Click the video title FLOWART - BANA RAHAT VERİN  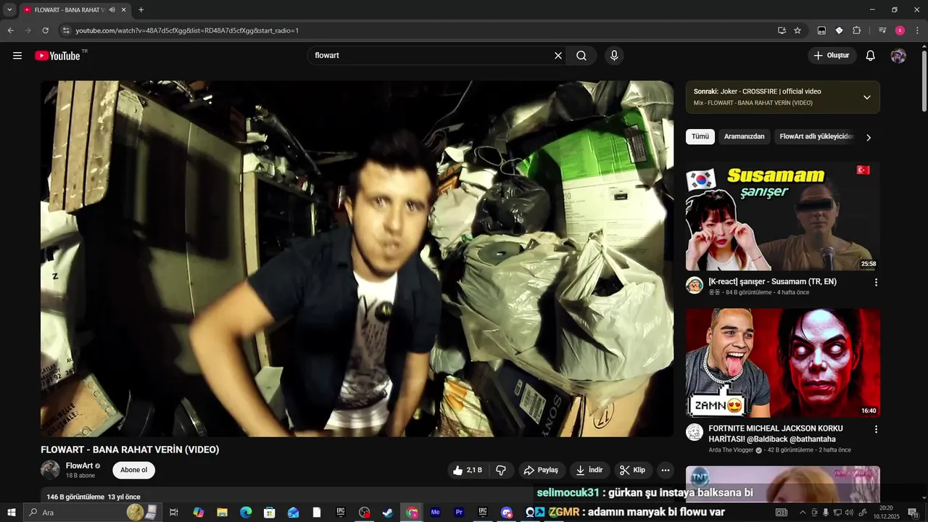(x=130, y=449)
